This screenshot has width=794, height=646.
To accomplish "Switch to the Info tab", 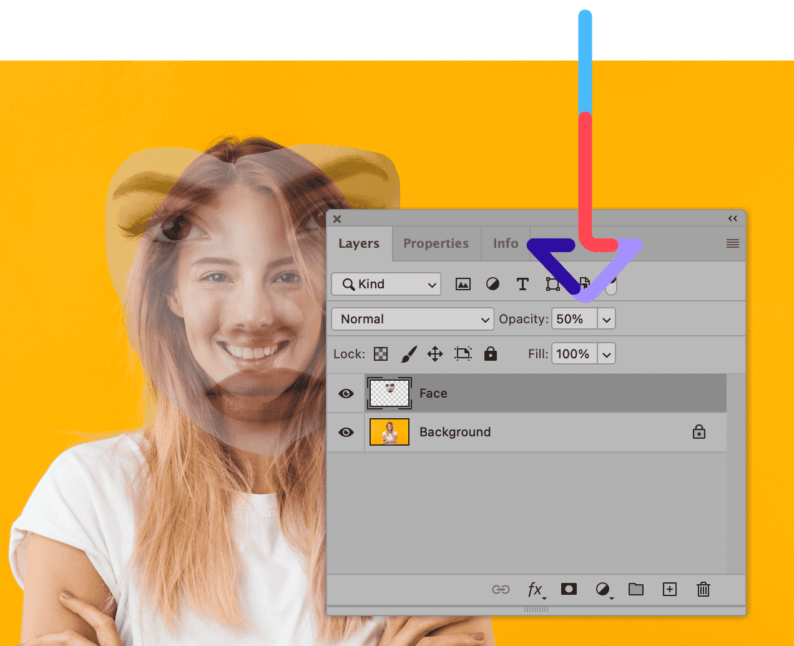I will click(x=506, y=243).
